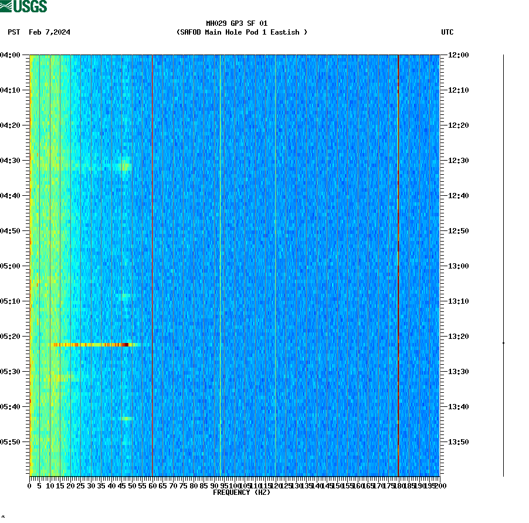Select the bright spot near 45 Hz at 04:31

pyautogui.click(x=124, y=168)
